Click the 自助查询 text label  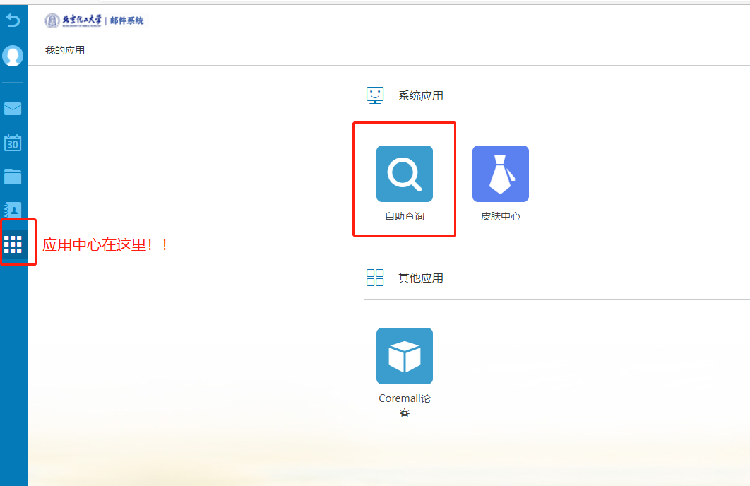click(x=404, y=217)
